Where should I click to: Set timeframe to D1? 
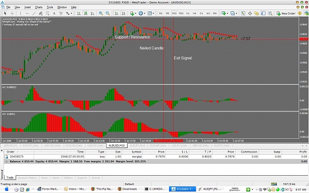pos(201,13)
